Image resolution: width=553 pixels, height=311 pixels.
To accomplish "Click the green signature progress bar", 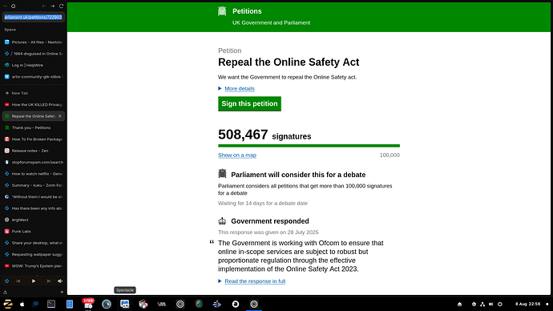I will [309, 146].
